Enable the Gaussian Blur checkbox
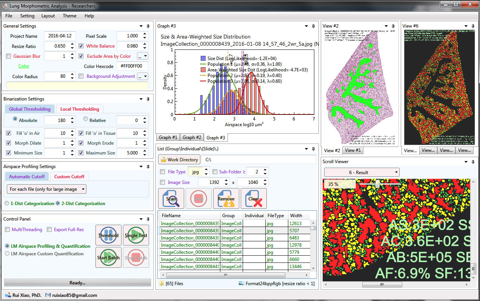This screenshot has height=301, width=480. pos(9,56)
